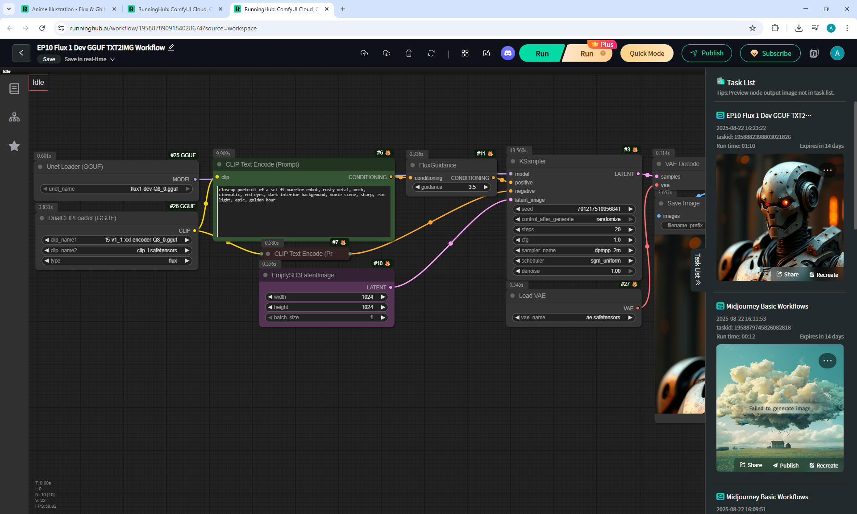Toggle the KSampler node collapse dot
Image resolution: width=857 pixels, height=514 pixels.
coord(513,161)
